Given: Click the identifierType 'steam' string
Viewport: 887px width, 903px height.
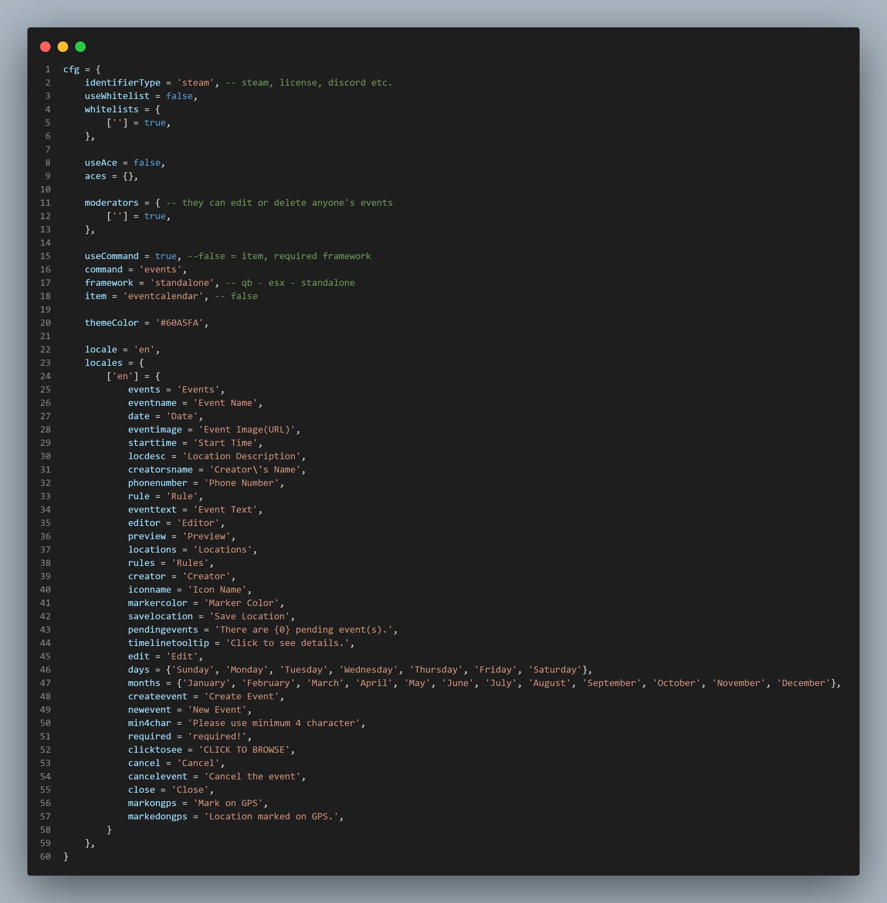Looking at the screenshot, I should point(196,82).
